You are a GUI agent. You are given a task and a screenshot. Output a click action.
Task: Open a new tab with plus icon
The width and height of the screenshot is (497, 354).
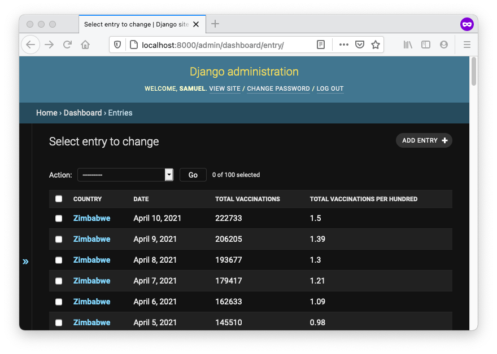click(215, 24)
